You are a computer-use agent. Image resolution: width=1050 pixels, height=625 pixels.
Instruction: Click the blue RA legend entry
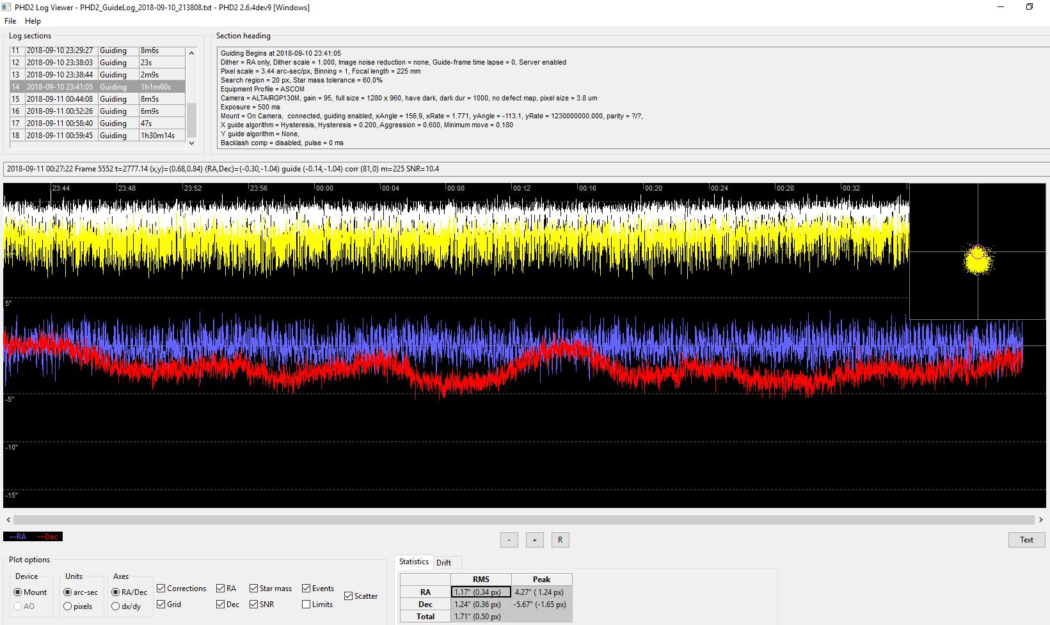pos(17,537)
